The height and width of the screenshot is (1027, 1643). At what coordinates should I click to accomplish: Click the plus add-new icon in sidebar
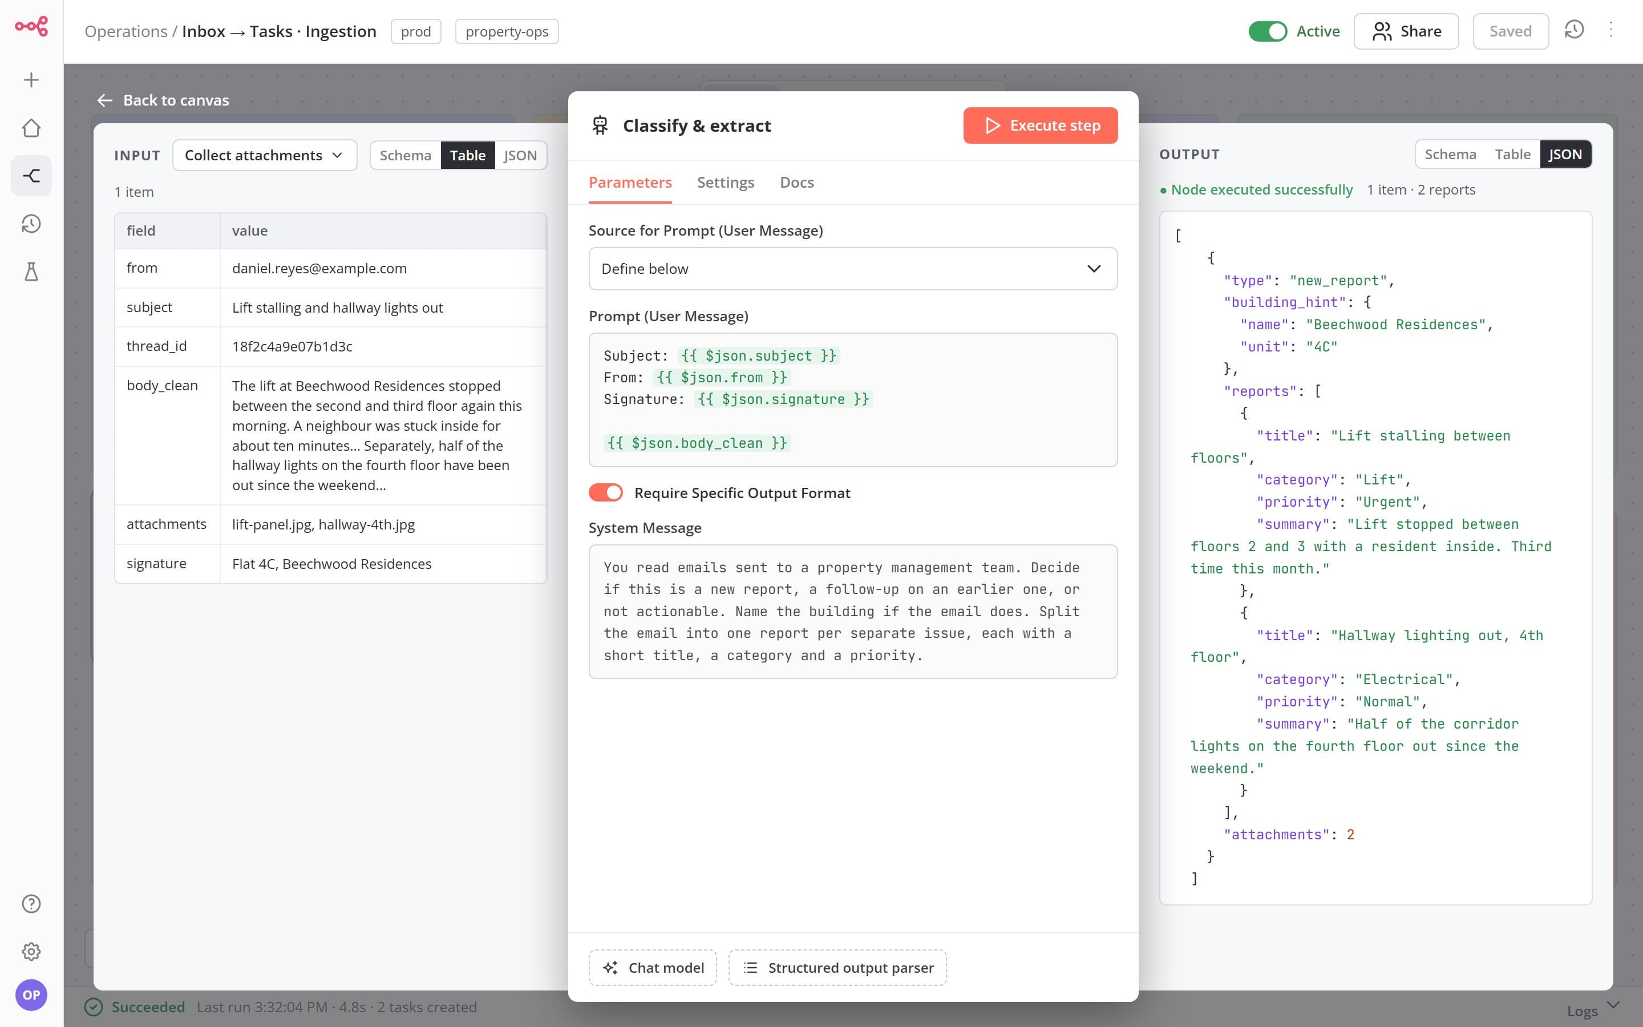pos(31,80)
